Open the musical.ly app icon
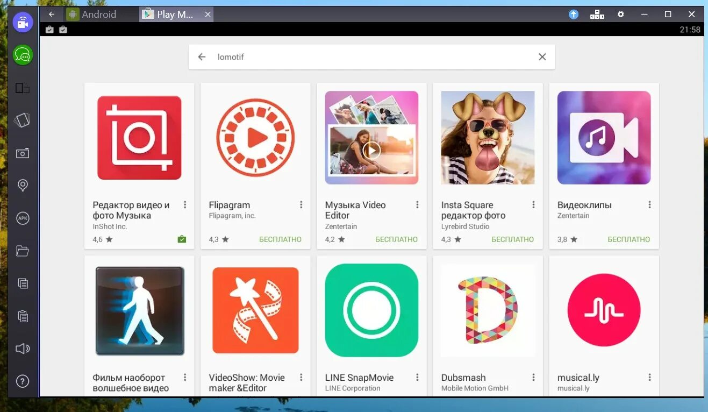This screenshot has width=708, height=412. point(604,310)
